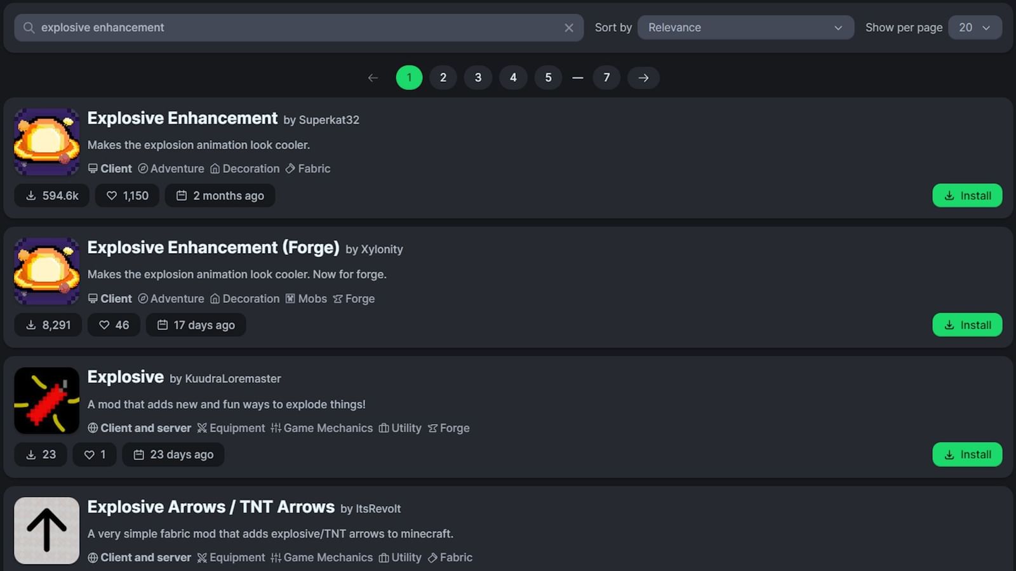Click the Fabric loader icon on Explosive Enhancement
This screenshot has height=571, width=1016.
click(290, 168)
